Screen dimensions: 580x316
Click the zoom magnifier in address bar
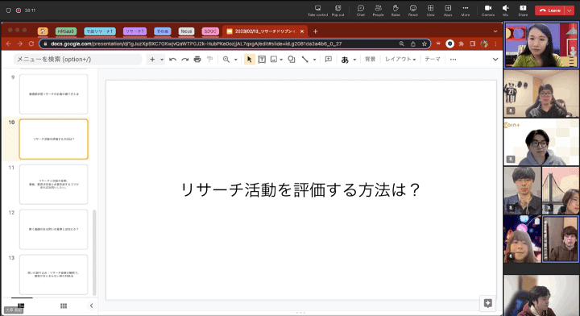(401, 44)
